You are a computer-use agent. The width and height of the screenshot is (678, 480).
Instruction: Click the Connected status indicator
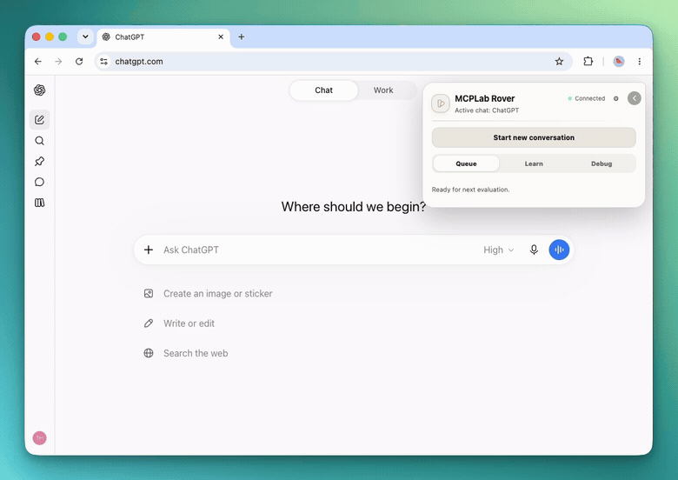point(587,98)
